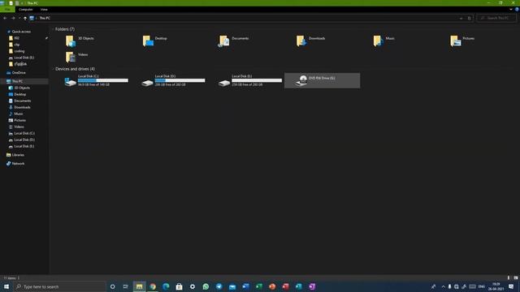Select Videos in navigation tree

coord(19,127)
